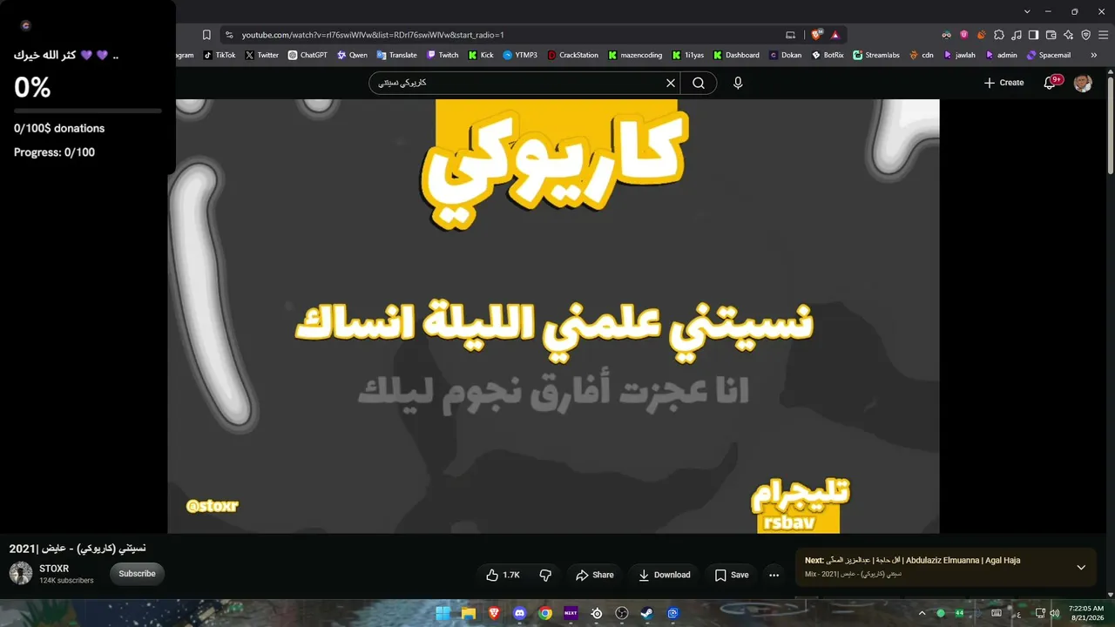Open the Twitter bookmark
This screenshot has height=627, width=1115.
[262, 55]
